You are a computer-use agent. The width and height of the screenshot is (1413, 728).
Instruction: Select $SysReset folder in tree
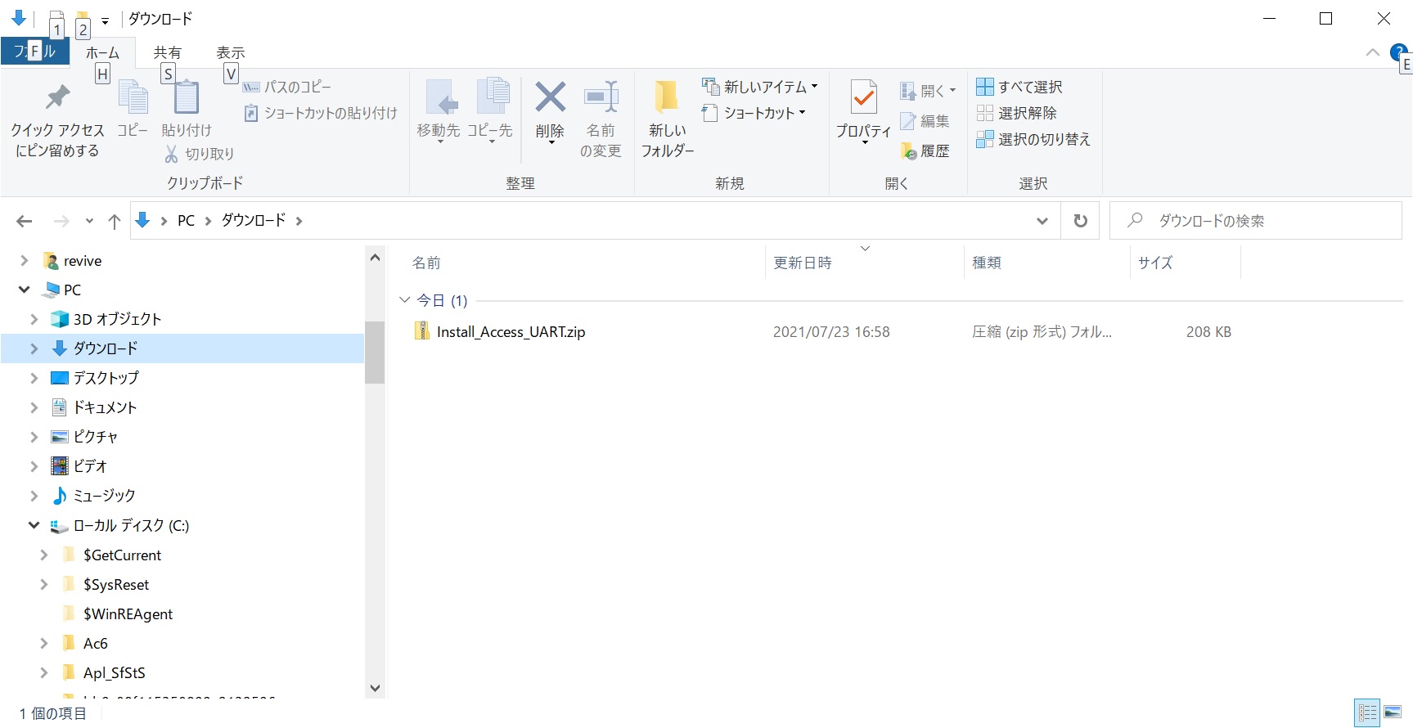116,584
